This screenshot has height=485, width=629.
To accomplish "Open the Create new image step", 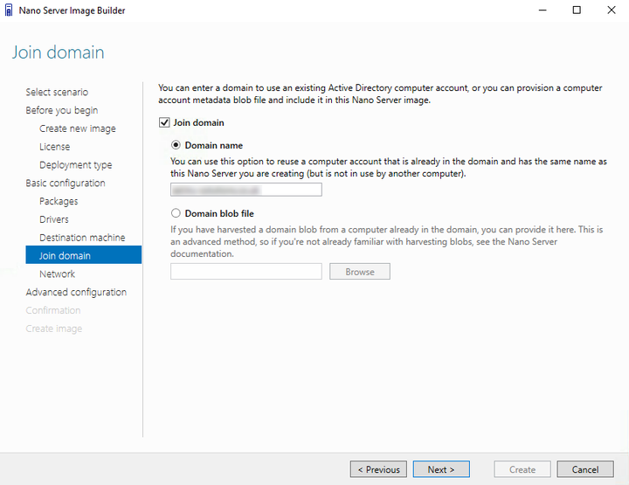I will [x=78, y=128].
